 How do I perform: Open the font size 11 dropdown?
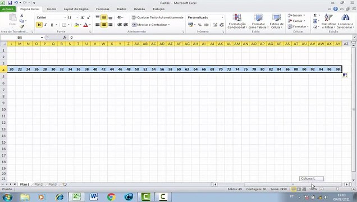click(77, 17)
